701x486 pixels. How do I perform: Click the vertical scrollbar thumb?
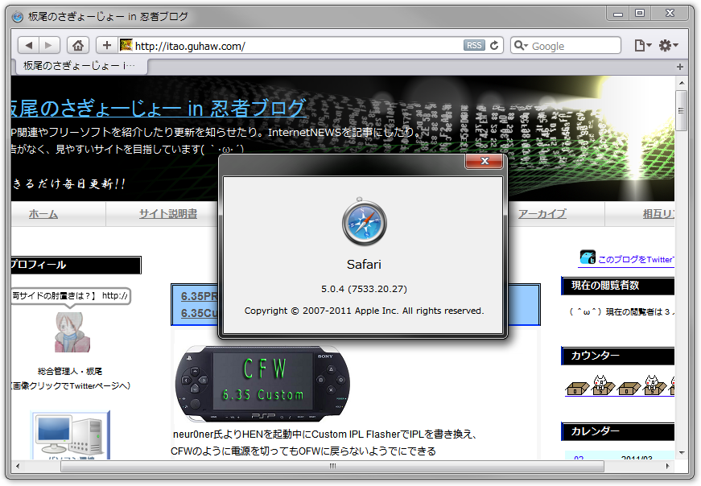click(x=681, y=110)
